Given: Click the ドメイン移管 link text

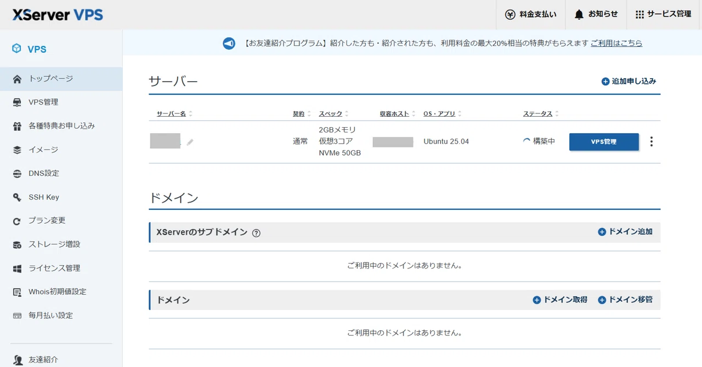Looking at the screenshot, I should (631, 300).
